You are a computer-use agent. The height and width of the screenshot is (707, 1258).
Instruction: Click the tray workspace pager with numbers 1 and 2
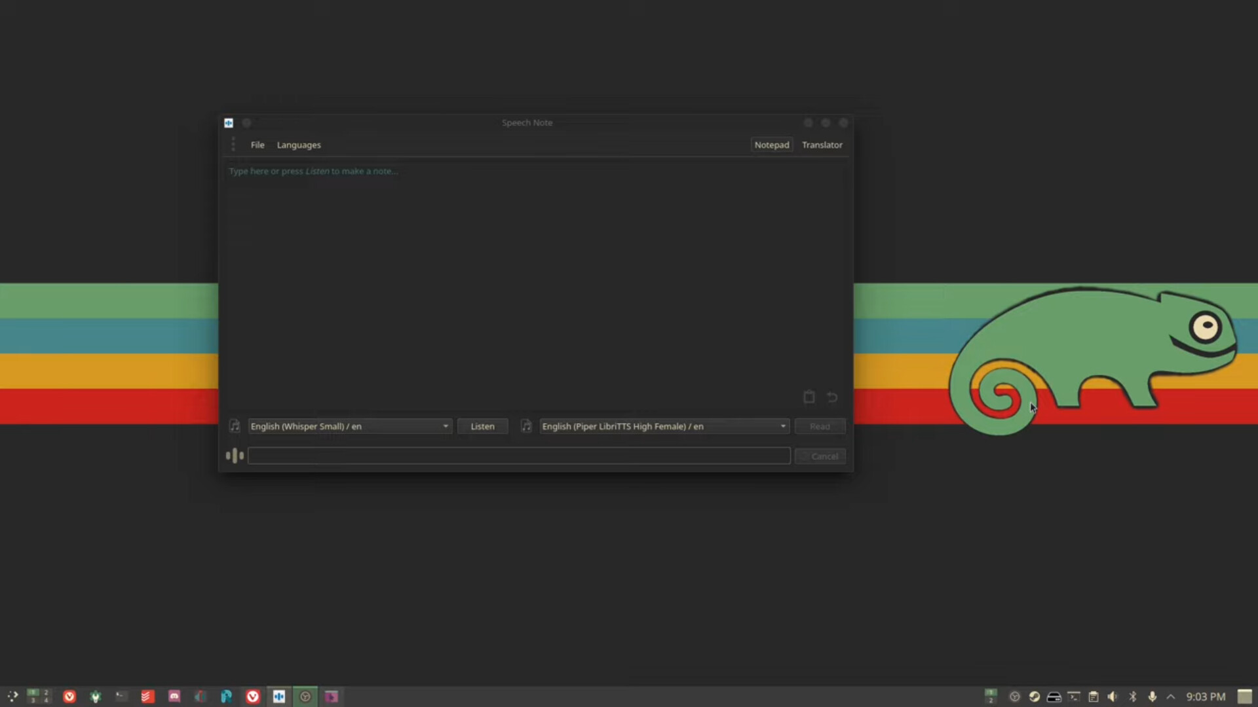[991, 697]
